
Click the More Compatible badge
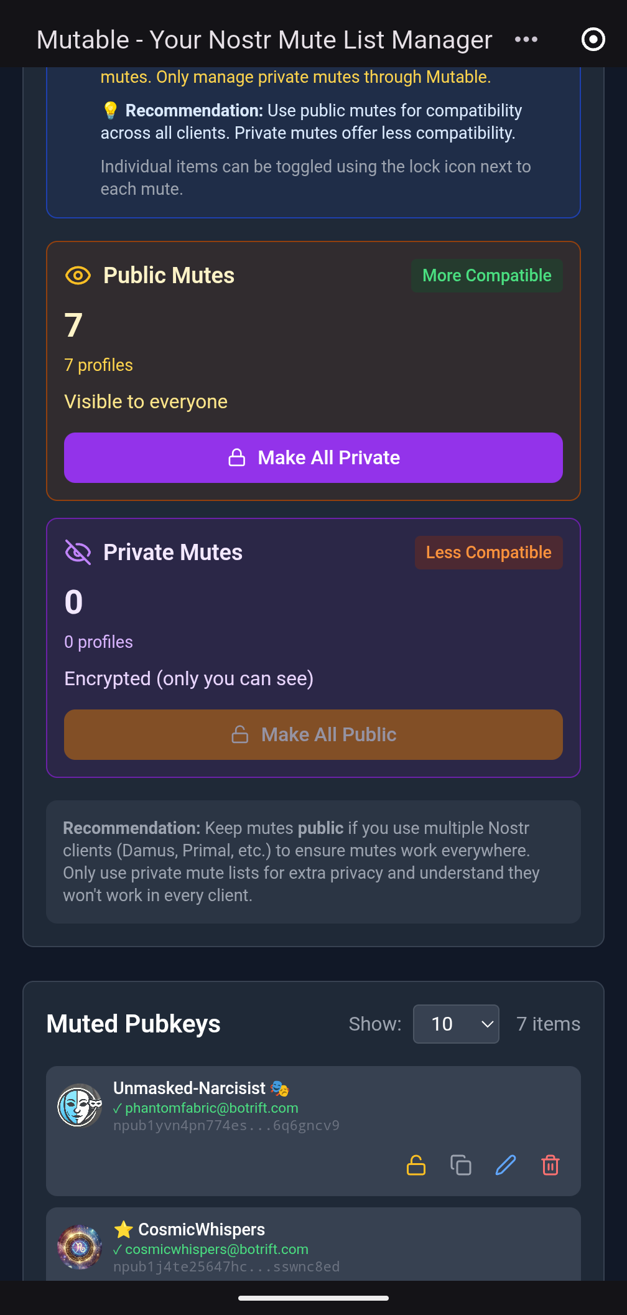click(x=486, y=276)
